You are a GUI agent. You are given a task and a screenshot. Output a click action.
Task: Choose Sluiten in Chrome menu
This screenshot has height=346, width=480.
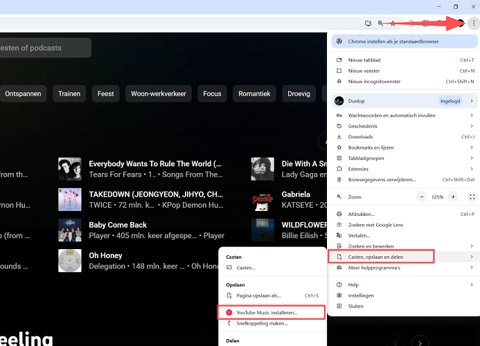(405, 307)
